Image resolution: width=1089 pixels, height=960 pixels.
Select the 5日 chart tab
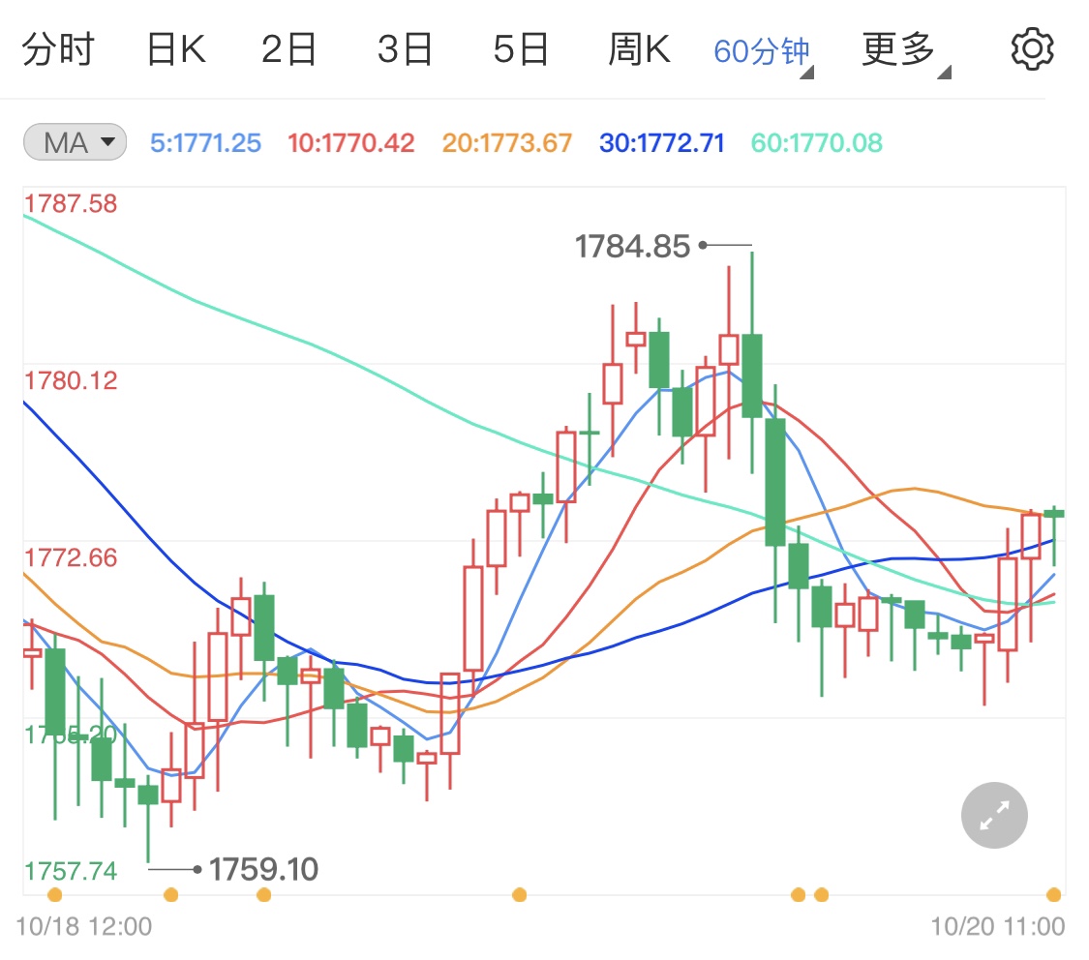[521, 49]
